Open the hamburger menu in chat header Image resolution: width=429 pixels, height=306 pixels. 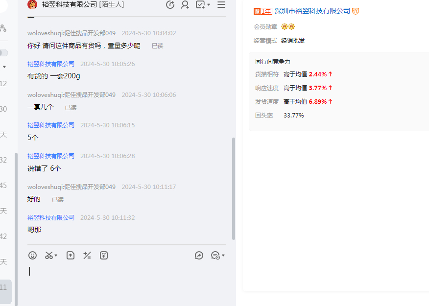click(x=221, y=5)
